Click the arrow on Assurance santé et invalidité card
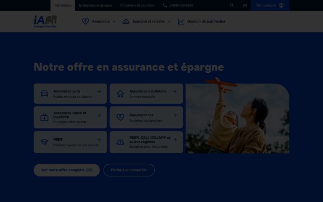Screen dimensions: 323x202 tap(99, 115)
